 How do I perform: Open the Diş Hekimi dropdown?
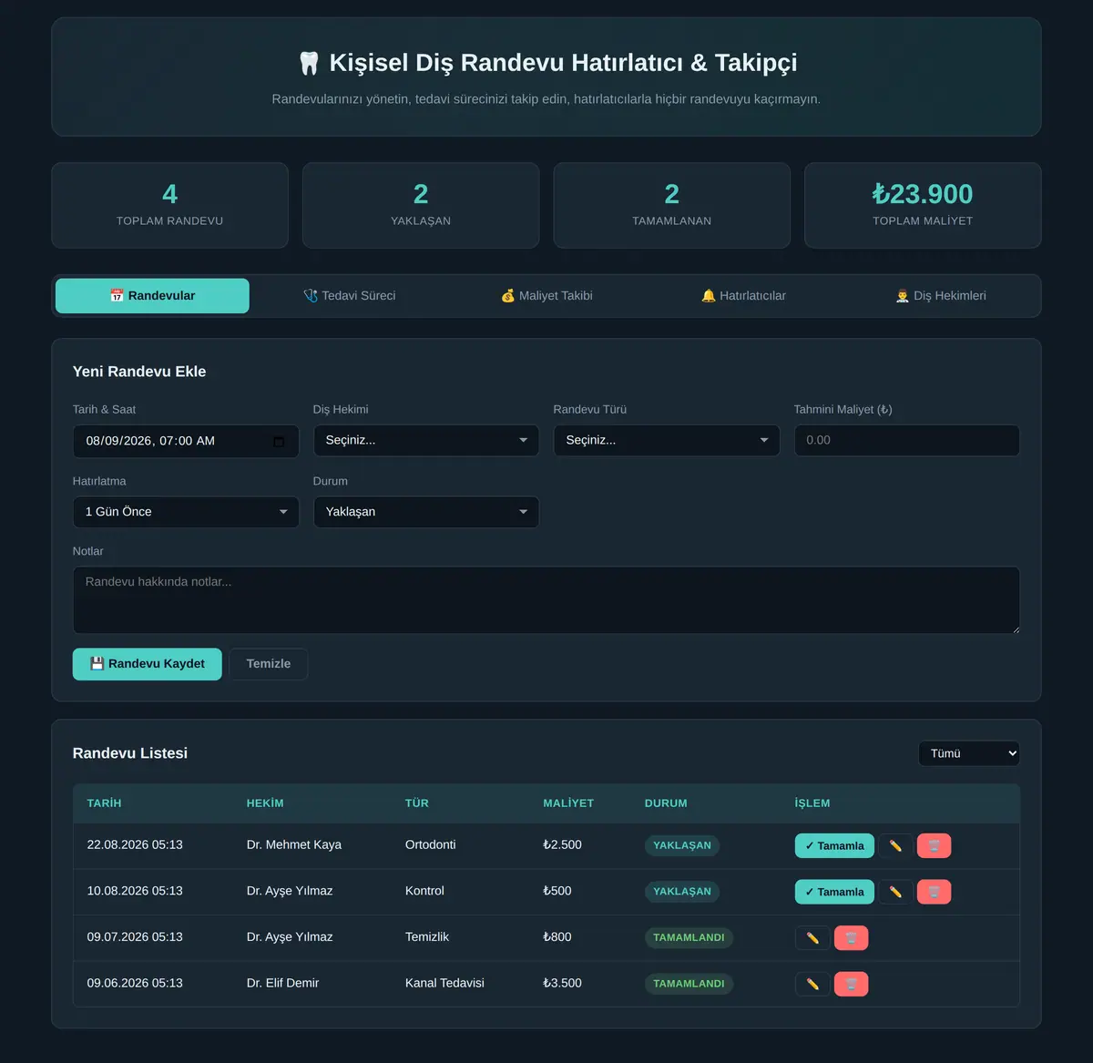point(426,441)
